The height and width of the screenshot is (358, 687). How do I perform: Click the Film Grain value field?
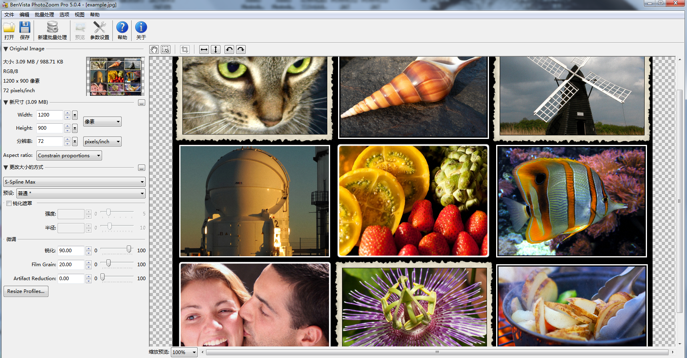tap(71, 265)
